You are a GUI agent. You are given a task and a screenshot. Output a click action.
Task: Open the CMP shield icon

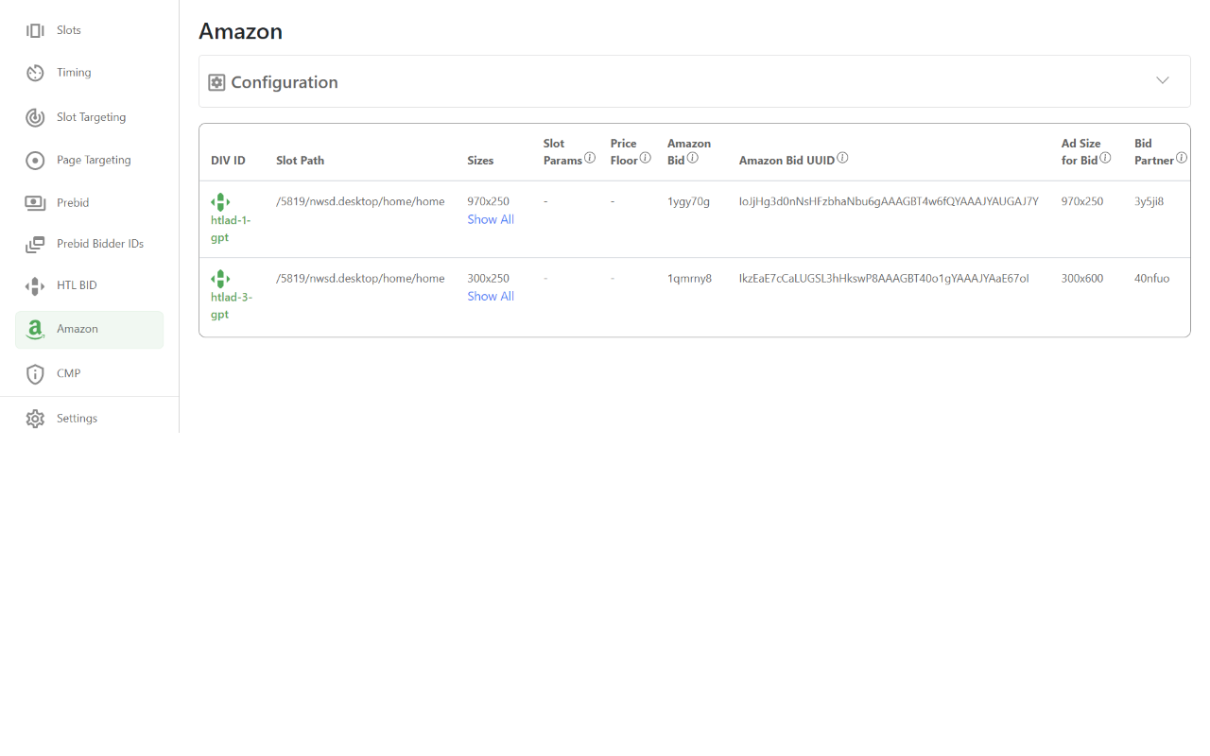tap(35, 374)
